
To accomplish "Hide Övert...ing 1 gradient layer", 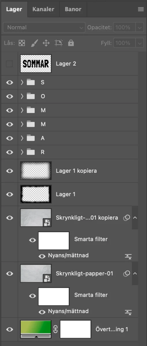I will click(x=10, y=329).
